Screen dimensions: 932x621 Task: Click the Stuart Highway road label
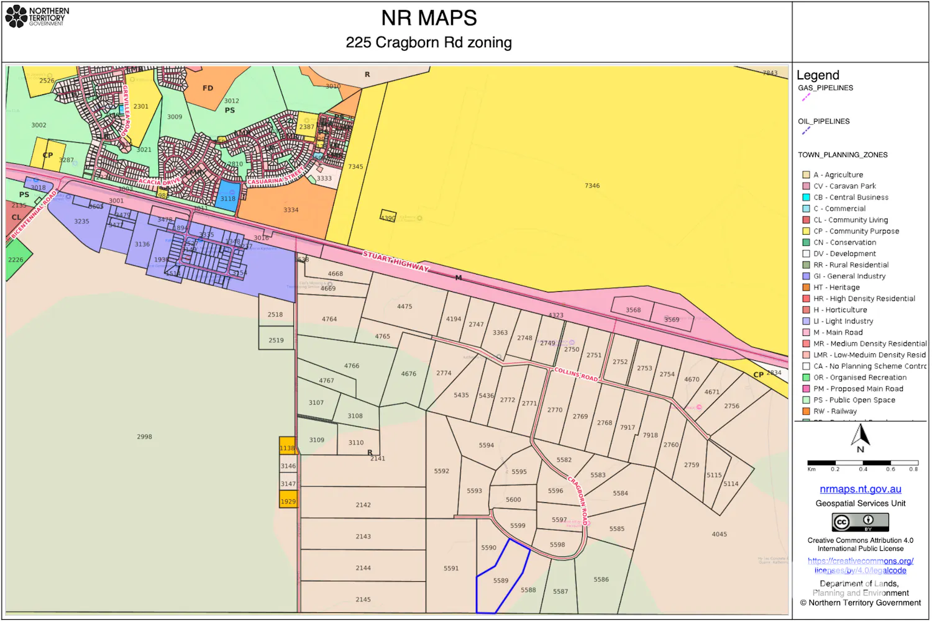[x=396, y=261]
